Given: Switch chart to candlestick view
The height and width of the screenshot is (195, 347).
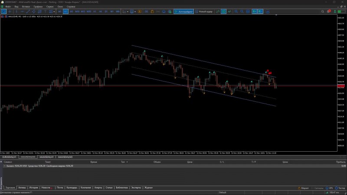Looking at the screenshot, I should (x=223, y=12).
